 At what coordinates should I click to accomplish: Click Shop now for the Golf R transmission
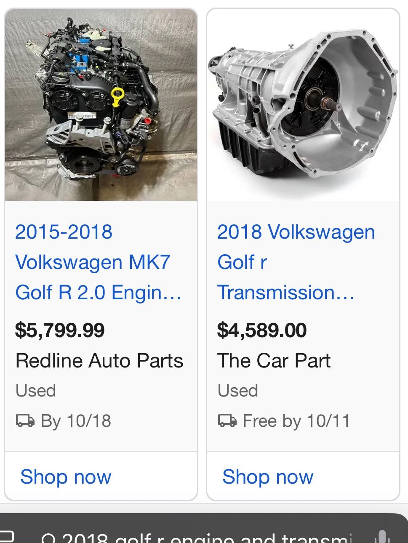(268, 477)
